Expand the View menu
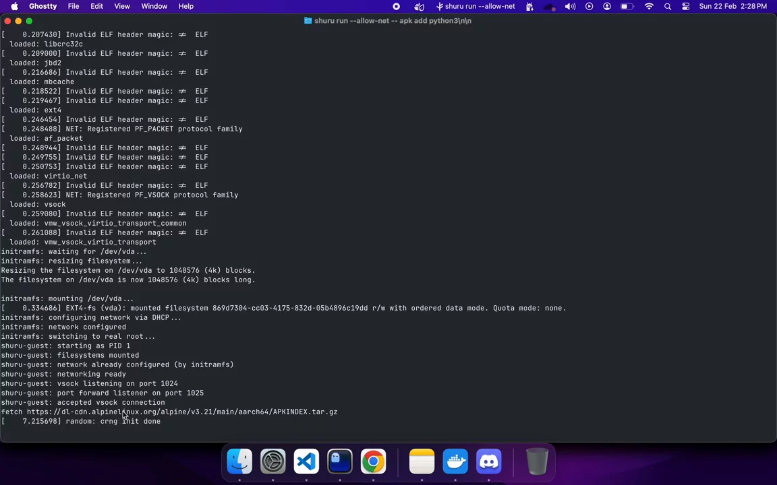 pos(122,6)
